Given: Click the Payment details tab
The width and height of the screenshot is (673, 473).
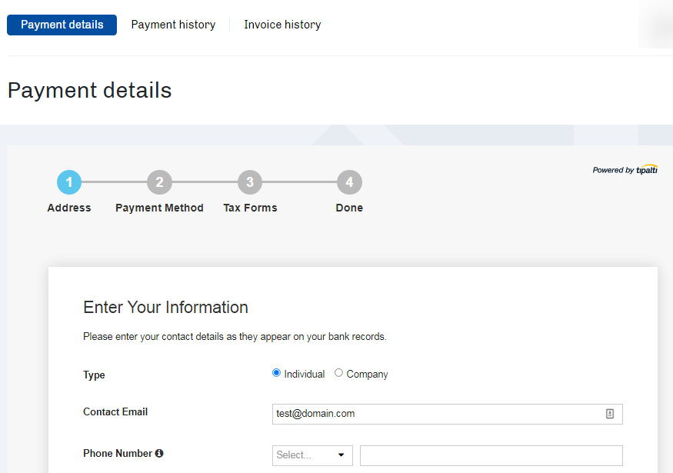Looking at the screenshot, I should (62, 25).
